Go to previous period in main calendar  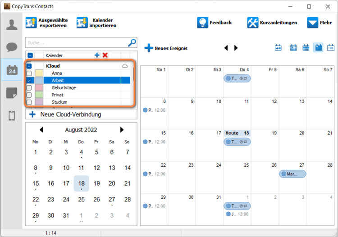point(226,48)
